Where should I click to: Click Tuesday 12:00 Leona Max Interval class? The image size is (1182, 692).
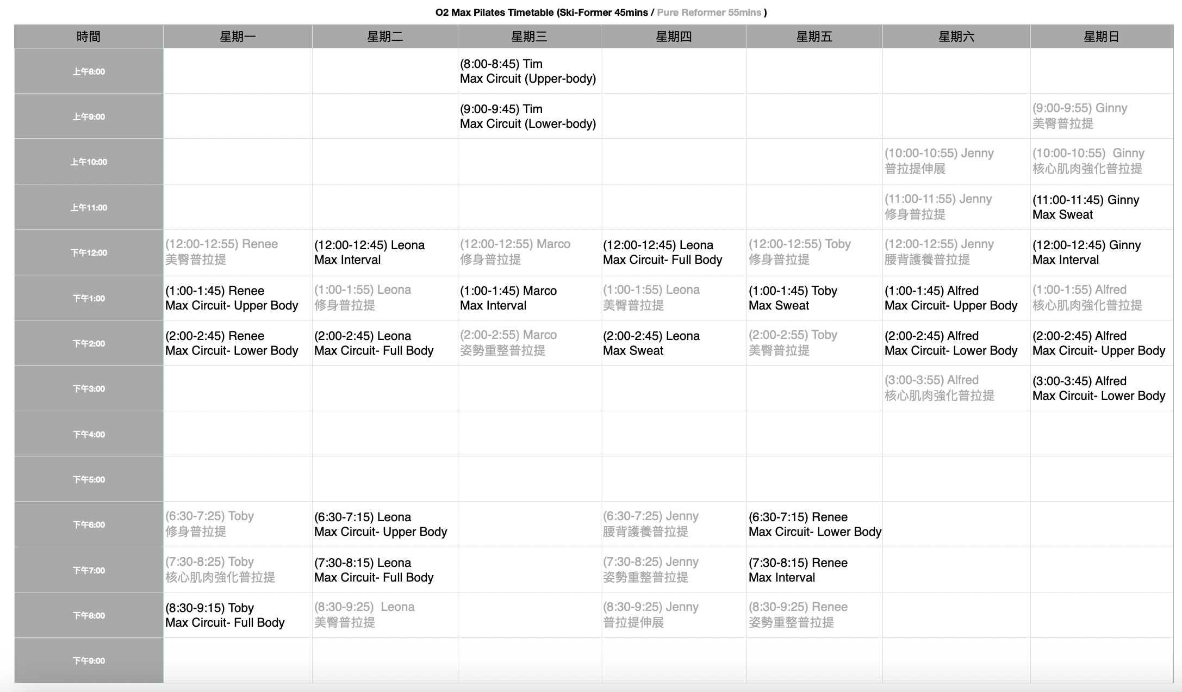[369, 252]
